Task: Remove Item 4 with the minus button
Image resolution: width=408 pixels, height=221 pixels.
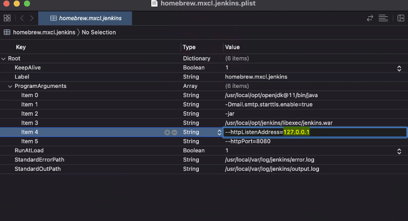Action: [174, 133]
